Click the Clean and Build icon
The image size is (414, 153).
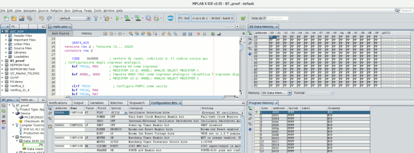click(x=106, y=18)
